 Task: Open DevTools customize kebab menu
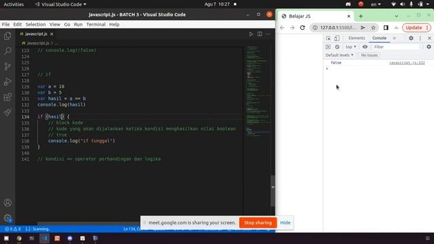coord(420,38)
